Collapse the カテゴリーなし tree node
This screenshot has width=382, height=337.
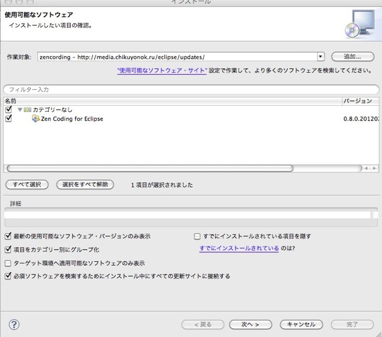pos(20,110)
